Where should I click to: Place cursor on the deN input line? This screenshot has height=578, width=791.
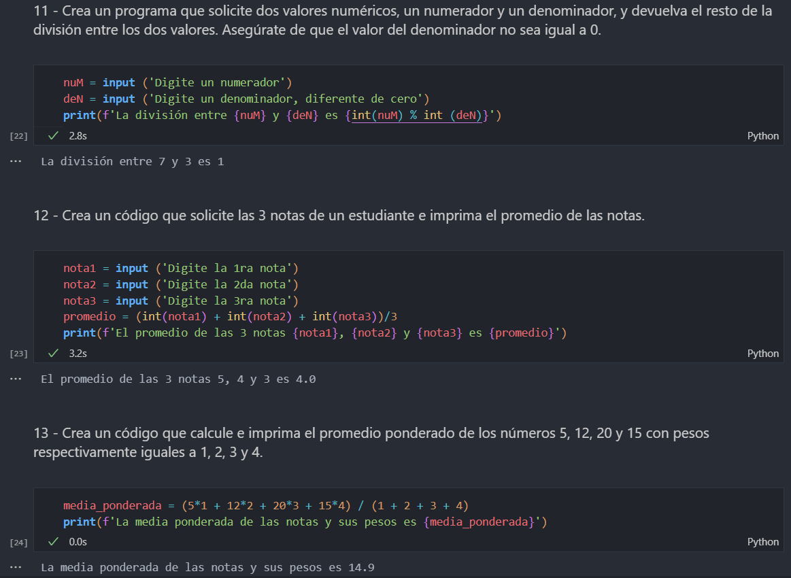click(x=246, y=99)
